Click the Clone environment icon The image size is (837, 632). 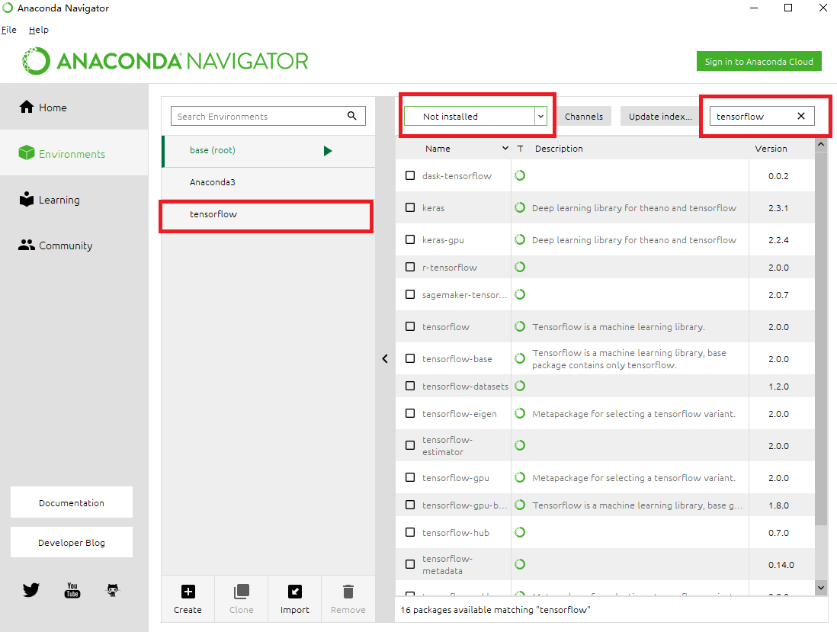point(242,592)
